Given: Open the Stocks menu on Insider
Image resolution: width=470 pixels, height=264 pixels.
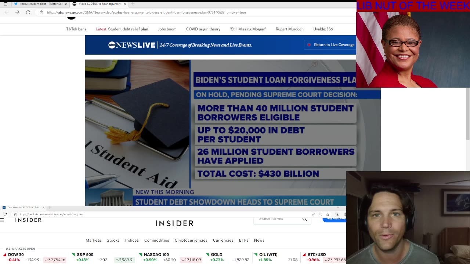Looking at the screenshot, I should [x=113, y=240].
